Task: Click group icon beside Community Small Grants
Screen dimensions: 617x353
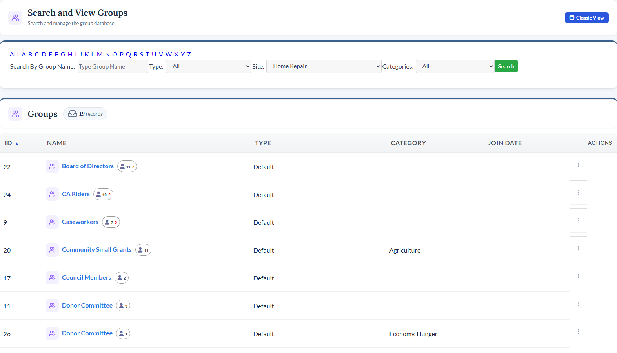Action: (52, 250)
